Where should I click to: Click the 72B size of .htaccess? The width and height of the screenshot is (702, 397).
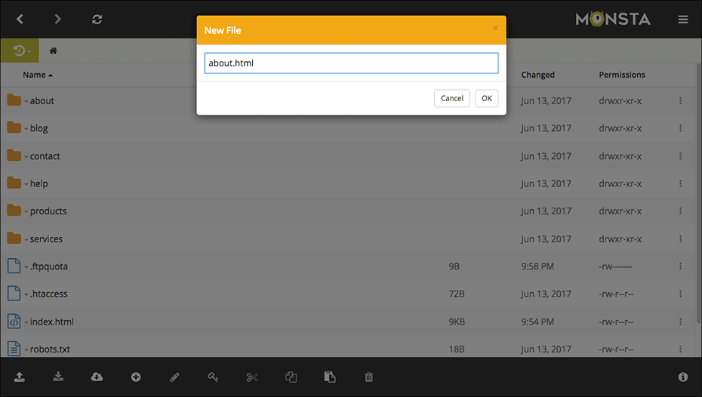457,294
